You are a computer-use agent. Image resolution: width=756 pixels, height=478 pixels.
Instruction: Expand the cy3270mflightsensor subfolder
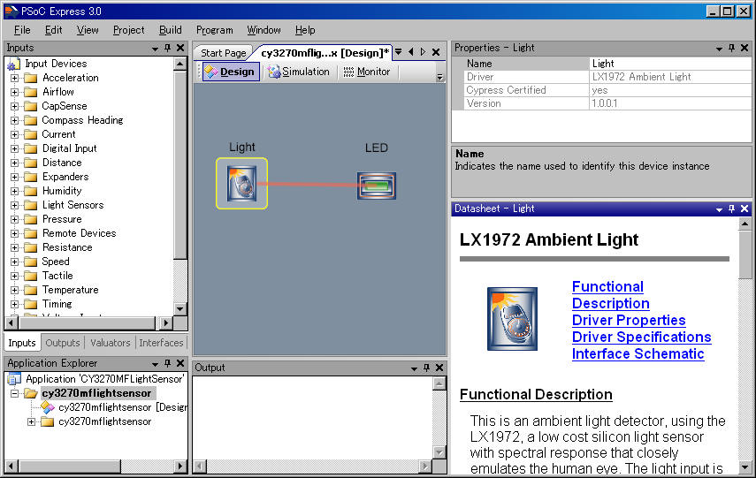tap(31, 422)
